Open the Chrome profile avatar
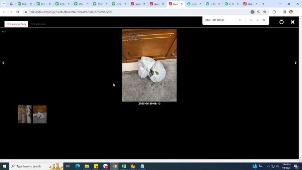 click(291, 12)
